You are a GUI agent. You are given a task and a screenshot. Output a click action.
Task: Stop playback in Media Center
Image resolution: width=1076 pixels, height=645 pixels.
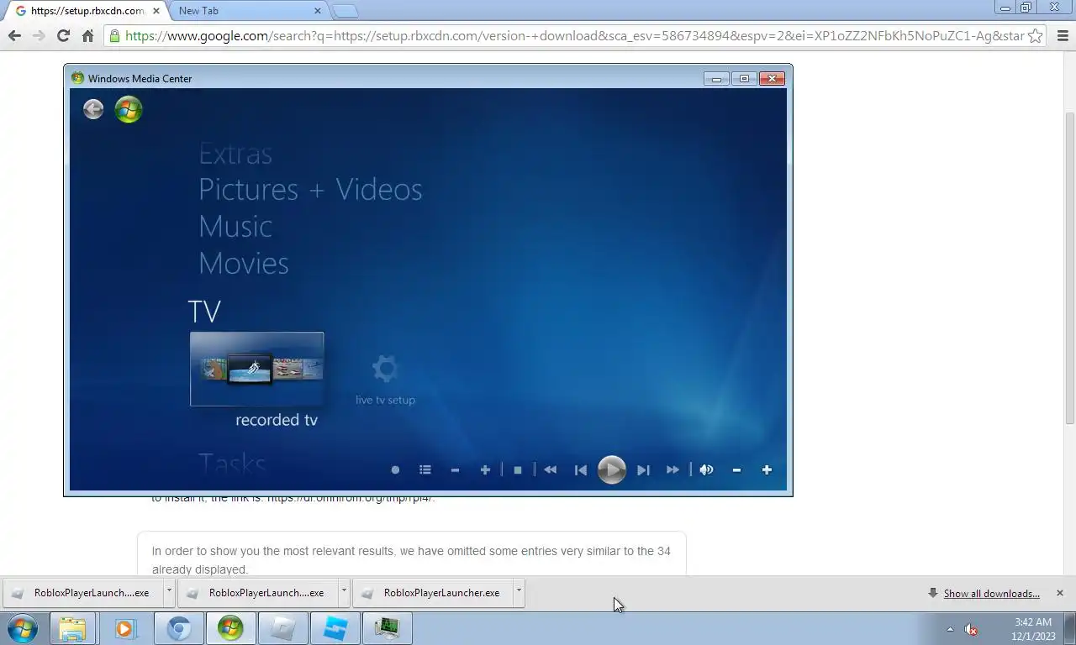click(518, 470)
